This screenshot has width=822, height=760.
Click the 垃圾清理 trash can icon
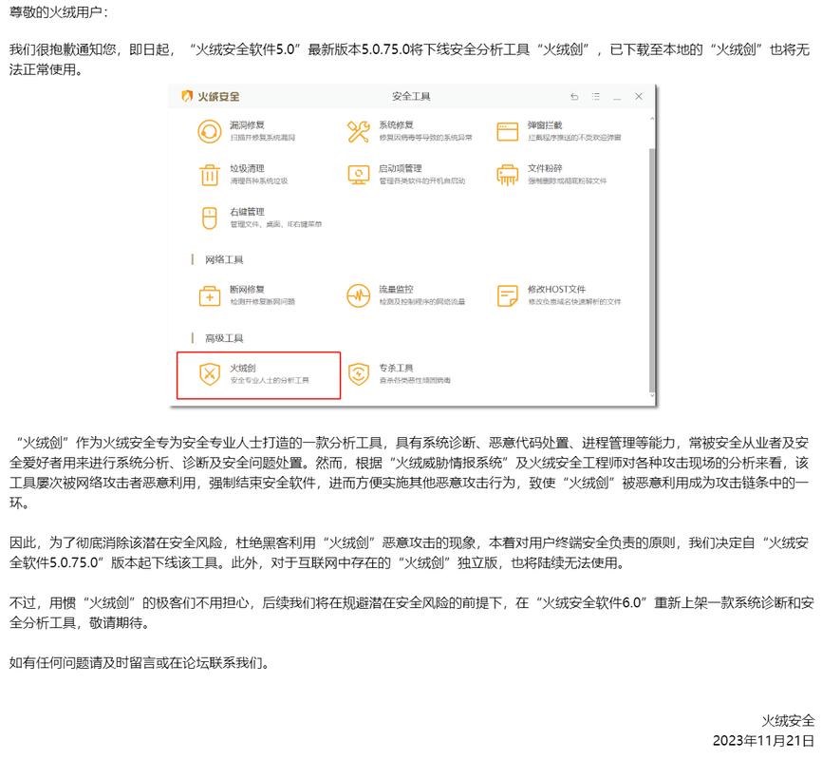(x=209, y=175)
